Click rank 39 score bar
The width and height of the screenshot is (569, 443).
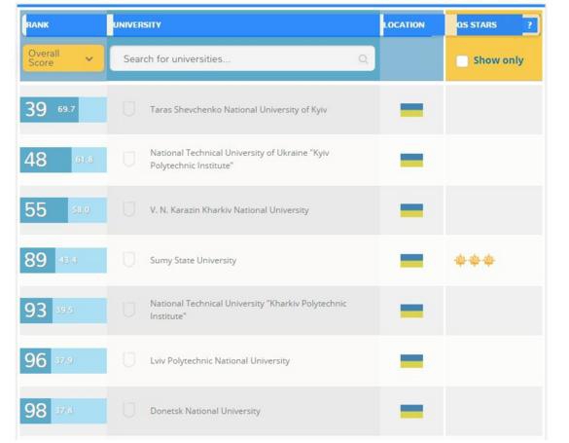coord(63,110)
